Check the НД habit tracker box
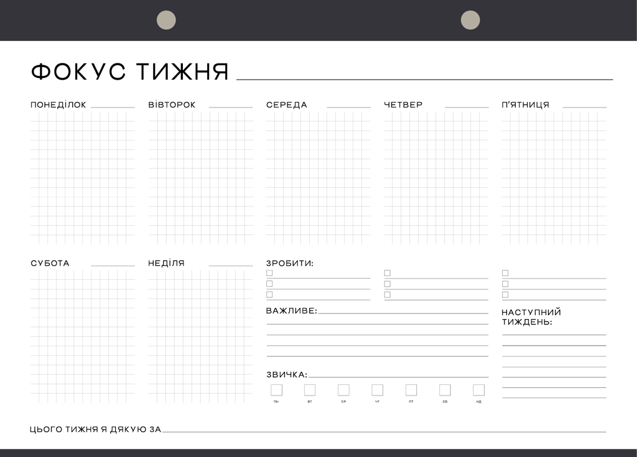The image size is (637, 457). 478,390
